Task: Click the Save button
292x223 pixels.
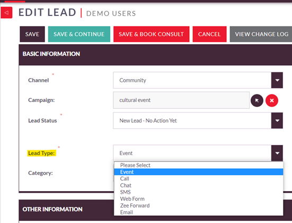Action: 32,34
